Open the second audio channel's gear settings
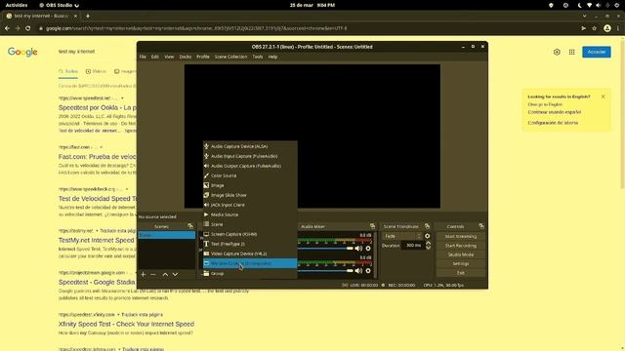This screenshot has height=351, width=625. point(368,271)
